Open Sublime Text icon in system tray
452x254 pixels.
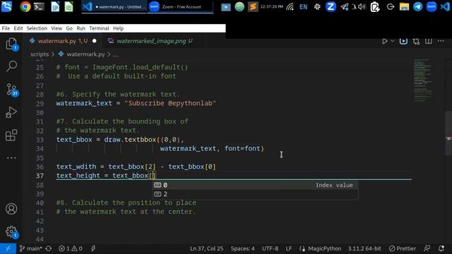coord(253,6)
